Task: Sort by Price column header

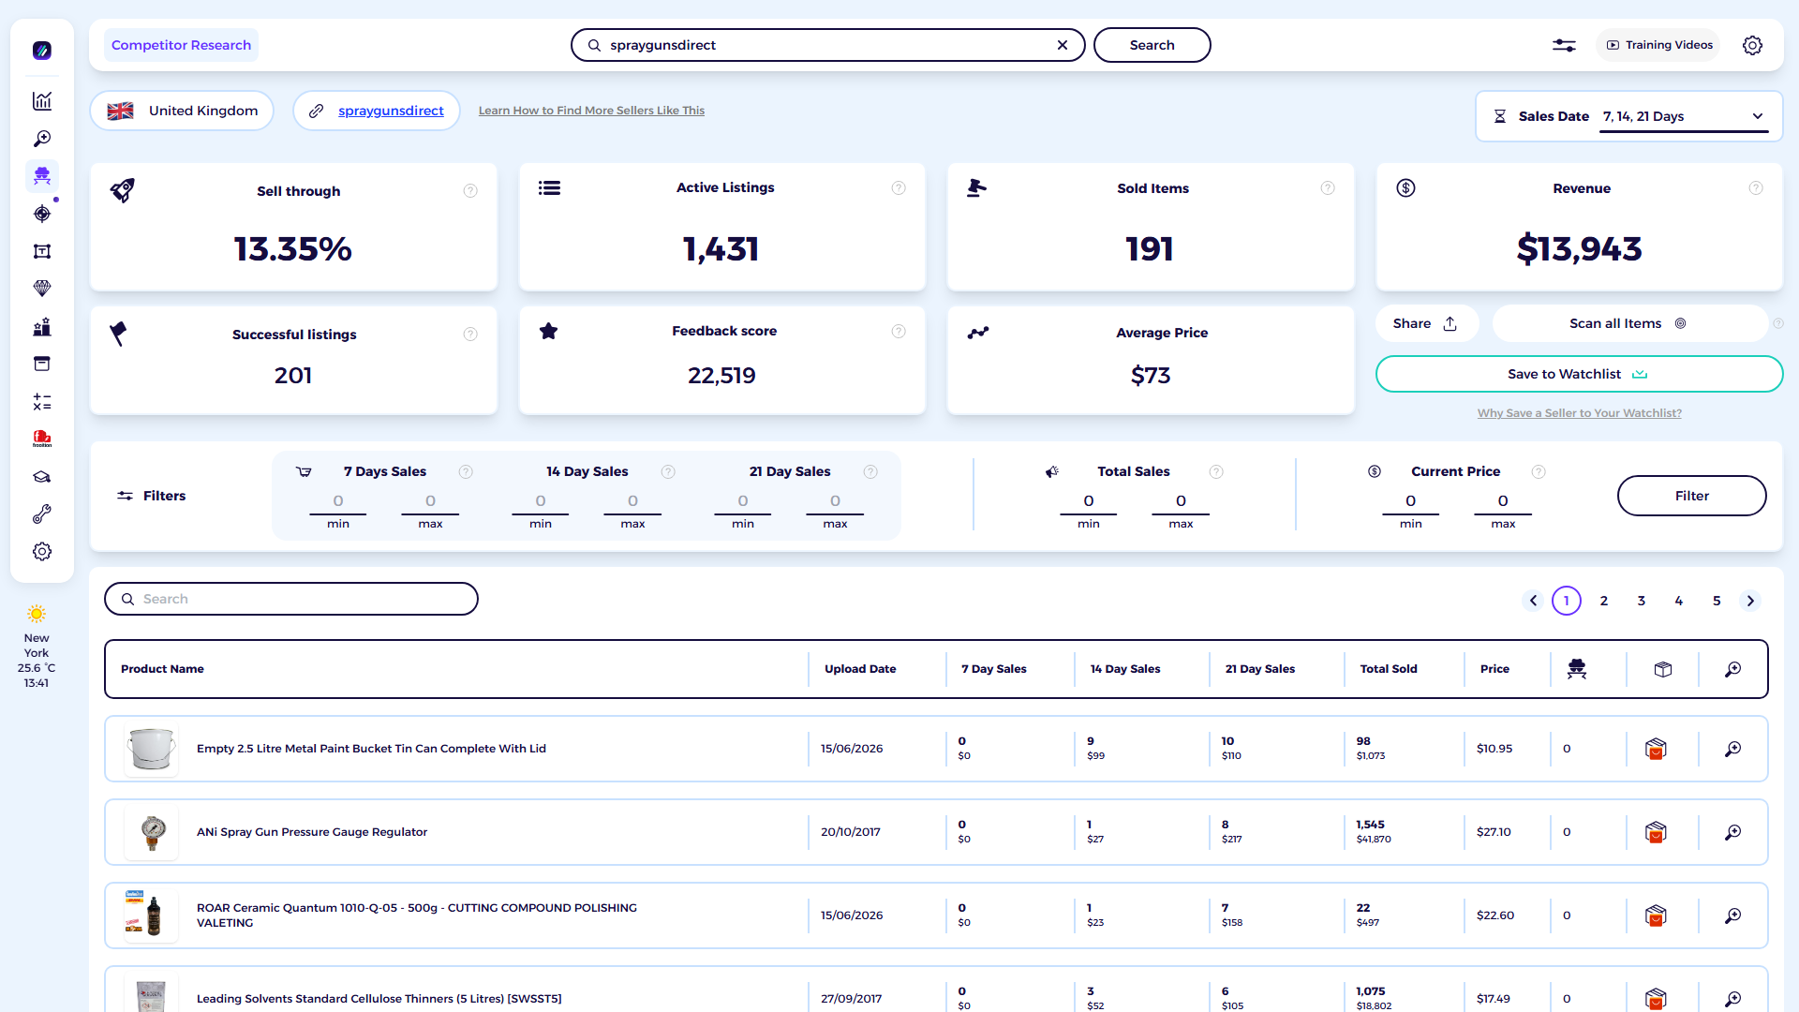Action: tap(1494, 669)
